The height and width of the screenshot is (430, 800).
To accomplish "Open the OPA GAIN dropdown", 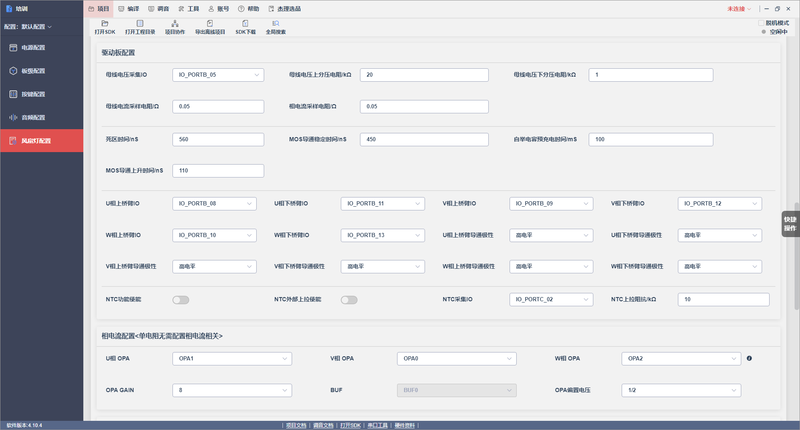I will pos(232,390).
